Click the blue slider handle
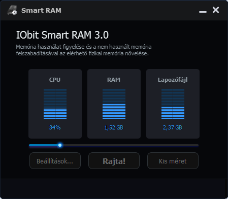This screenshot has width=228, height=199. click(60, 145)
